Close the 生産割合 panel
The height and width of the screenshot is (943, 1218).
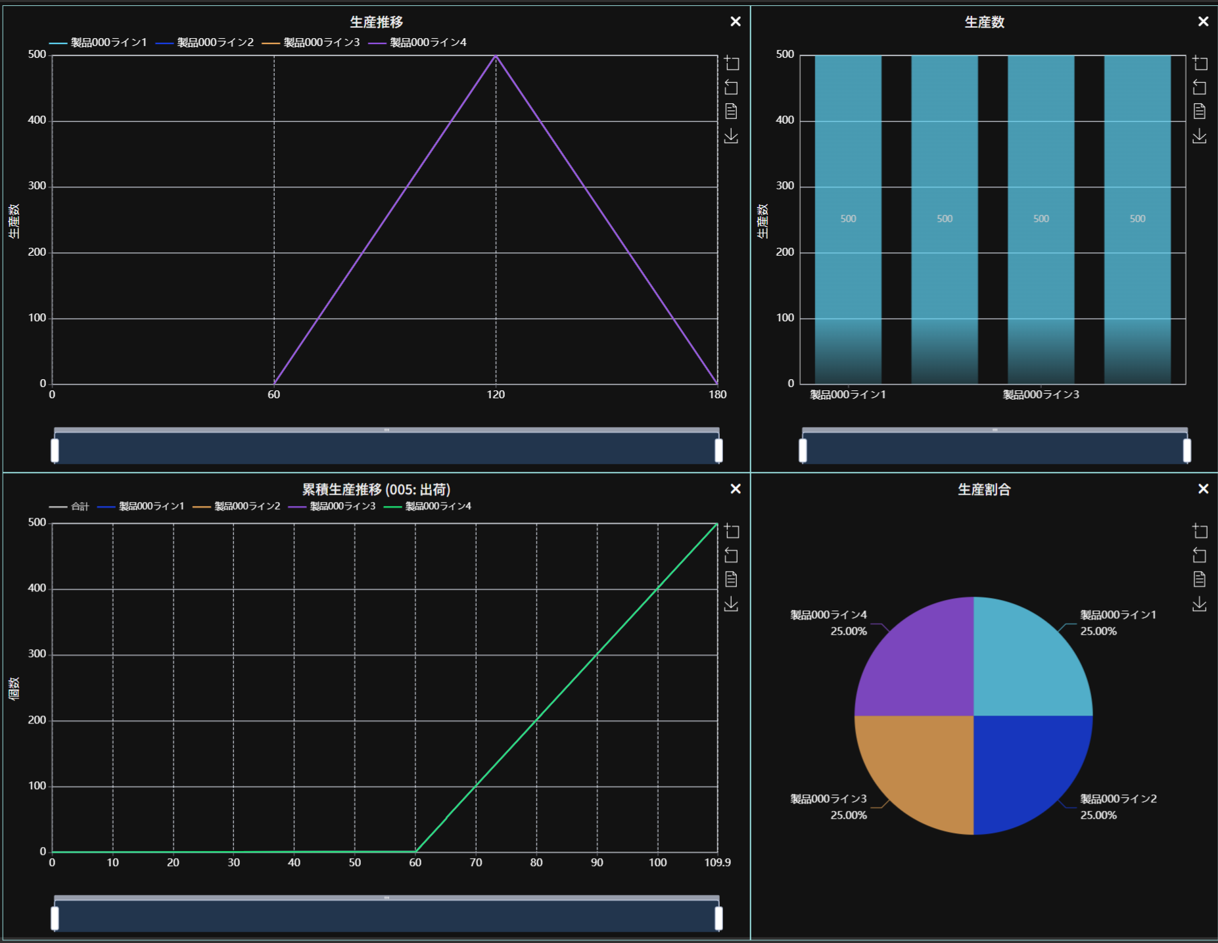[1204, 489]
